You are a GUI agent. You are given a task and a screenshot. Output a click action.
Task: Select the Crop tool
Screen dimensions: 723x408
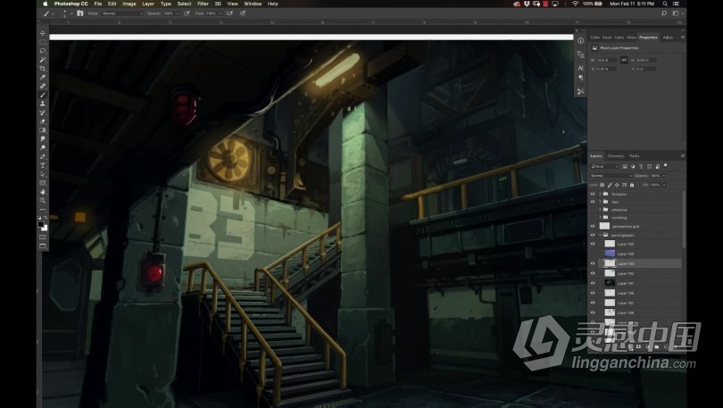tap(43, 68)
